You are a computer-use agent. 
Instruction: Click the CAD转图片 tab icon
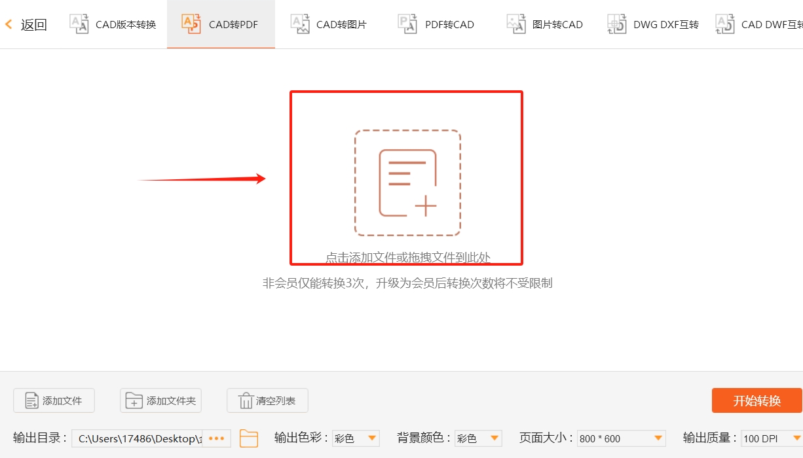tap(300, 24)
